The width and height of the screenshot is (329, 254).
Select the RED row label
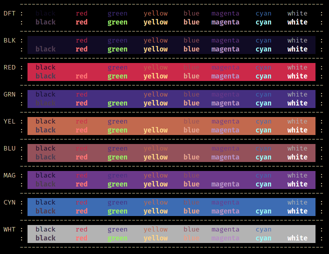click(x=9, y=67)
